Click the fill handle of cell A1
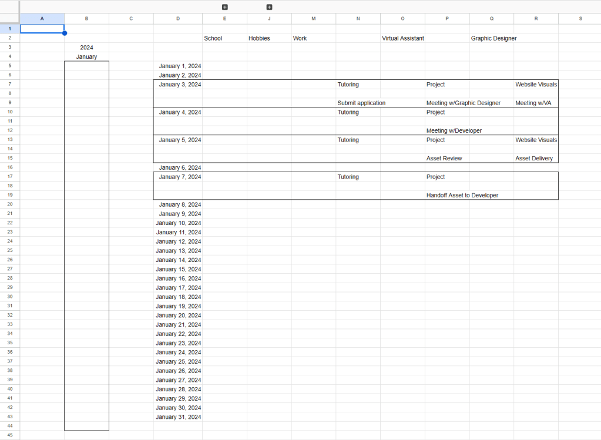The width and height of the screenshot is (601, 440). (65, 33)
